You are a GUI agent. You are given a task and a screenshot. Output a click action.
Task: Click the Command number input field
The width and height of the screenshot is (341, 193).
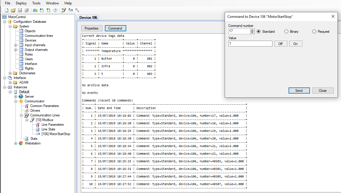(x=239, y=31)
